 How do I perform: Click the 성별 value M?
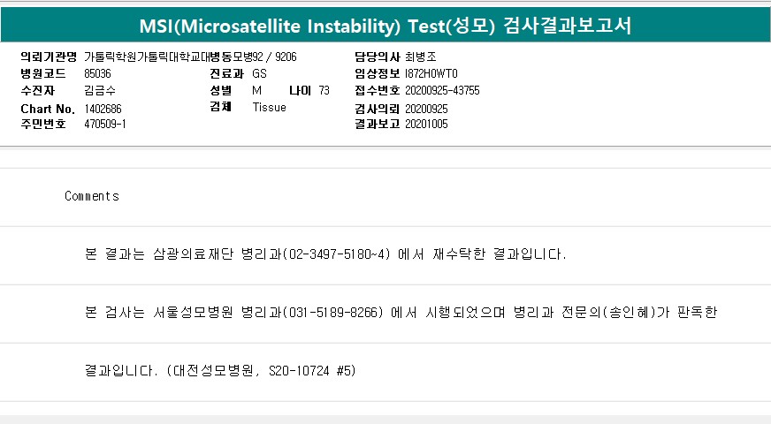[256, 90]
